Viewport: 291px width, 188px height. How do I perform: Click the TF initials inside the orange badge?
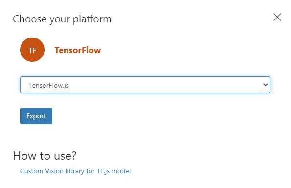[32, 50]
